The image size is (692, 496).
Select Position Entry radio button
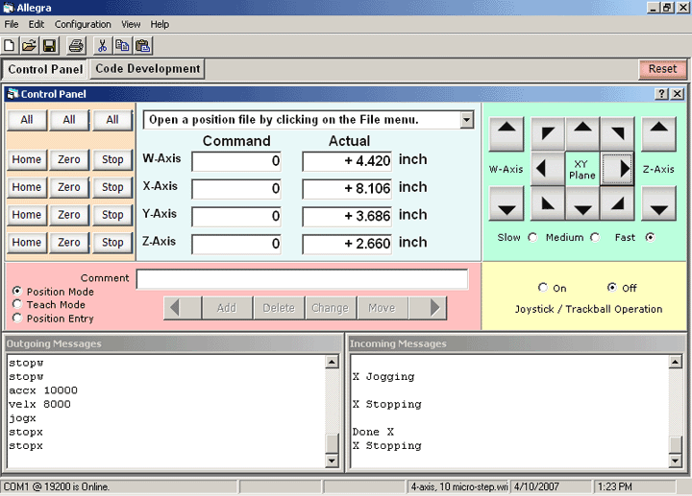click(x=16, y=318)
